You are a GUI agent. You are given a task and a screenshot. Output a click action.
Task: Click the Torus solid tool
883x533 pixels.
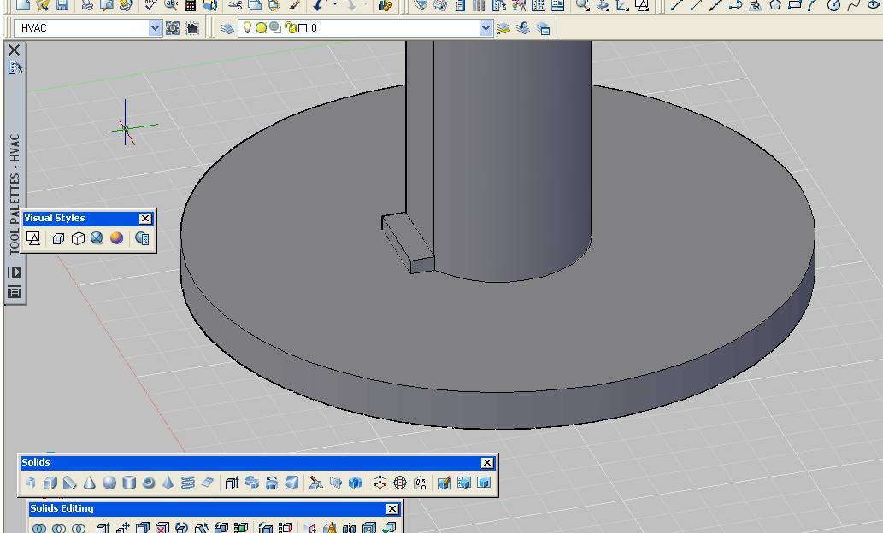(149, 483)
